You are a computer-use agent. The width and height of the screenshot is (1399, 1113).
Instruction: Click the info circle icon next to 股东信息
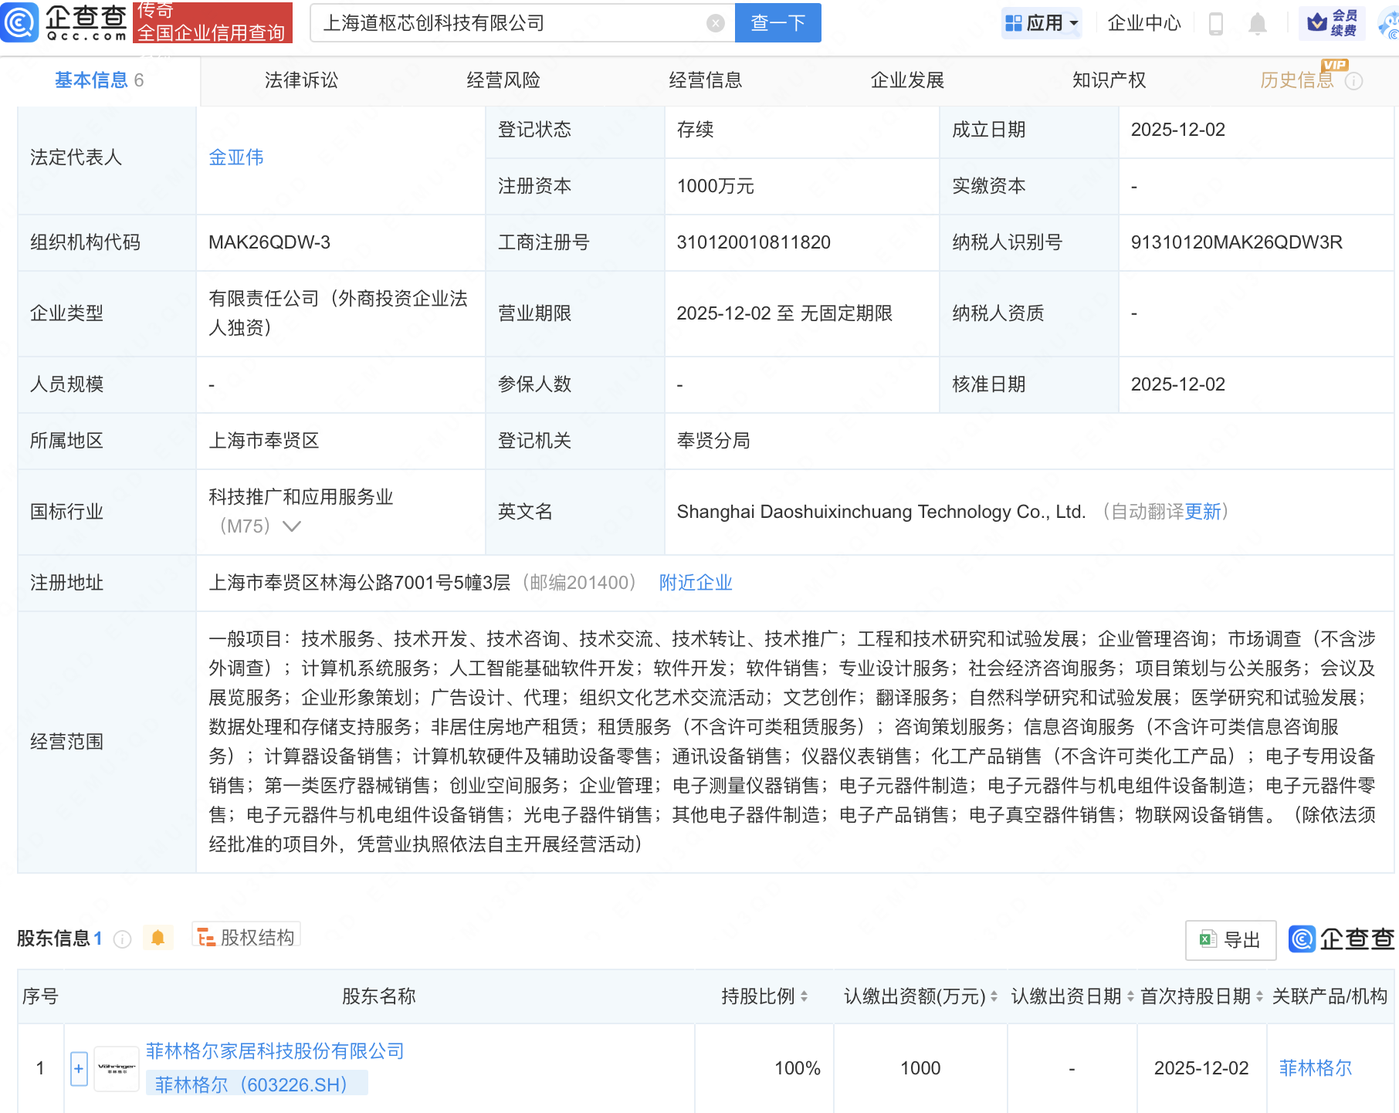click(121, 939)
